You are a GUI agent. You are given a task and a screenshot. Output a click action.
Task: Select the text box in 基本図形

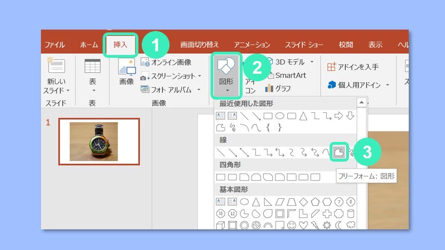click(x=221, y=202)
